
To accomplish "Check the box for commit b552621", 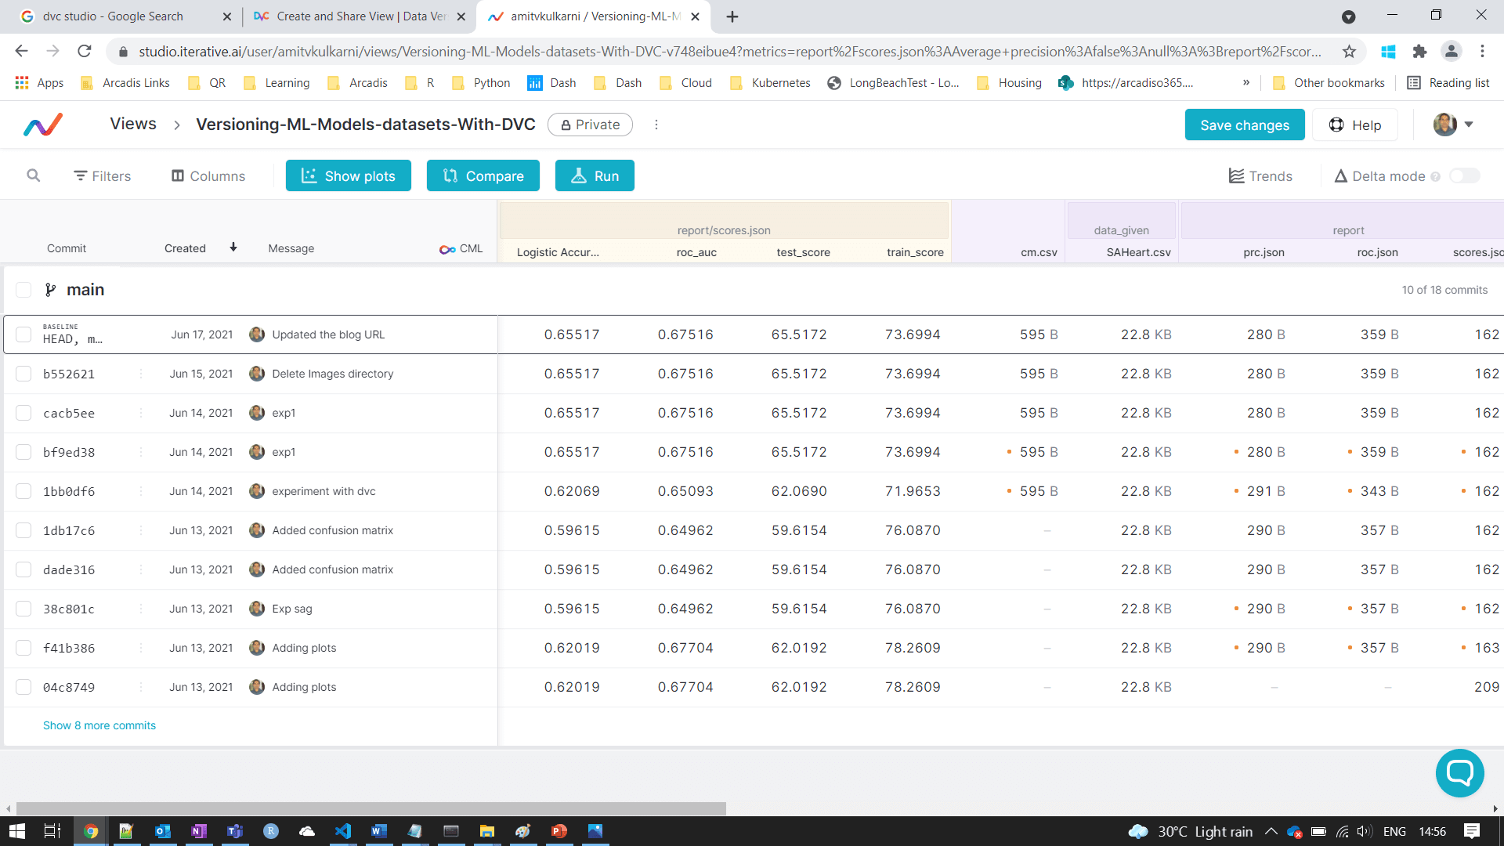I will tap(23, 374).
